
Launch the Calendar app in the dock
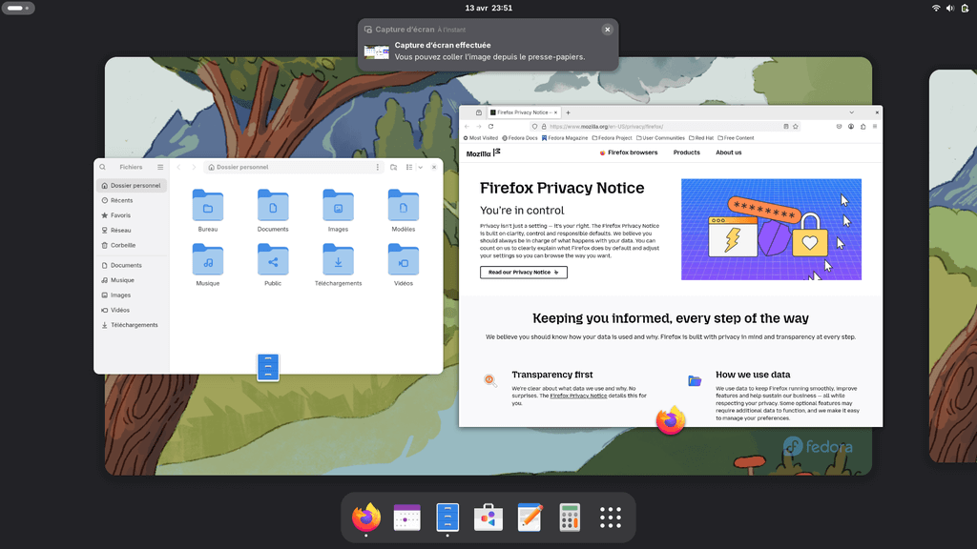click(x=406, y=518)
